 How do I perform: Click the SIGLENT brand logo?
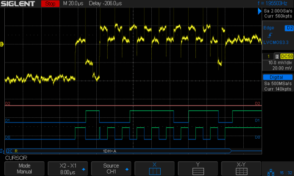(18, 4)
